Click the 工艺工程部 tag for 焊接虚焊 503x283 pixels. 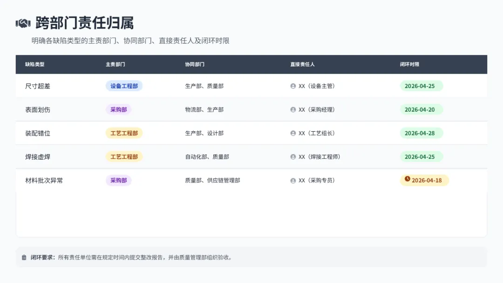pyautogui.click(x=124, y=157)
